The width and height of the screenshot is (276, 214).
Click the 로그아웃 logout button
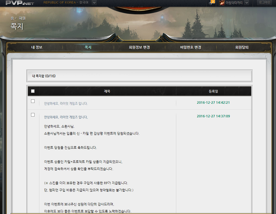pyautogui.click(x=264, y=2)
